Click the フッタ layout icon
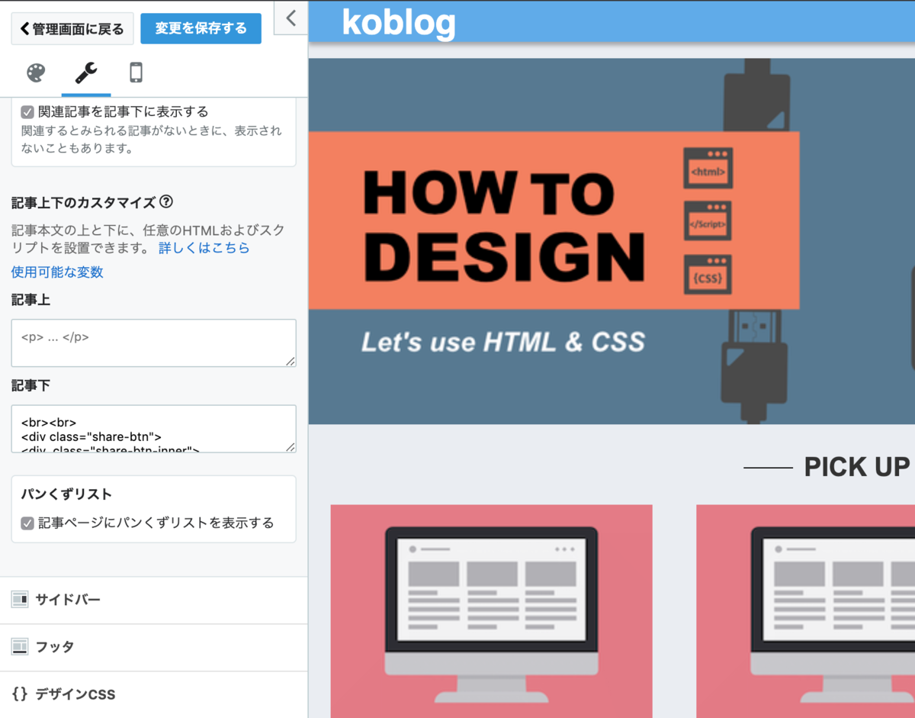This screenshot has height=718, width=915. click(20, 647)
